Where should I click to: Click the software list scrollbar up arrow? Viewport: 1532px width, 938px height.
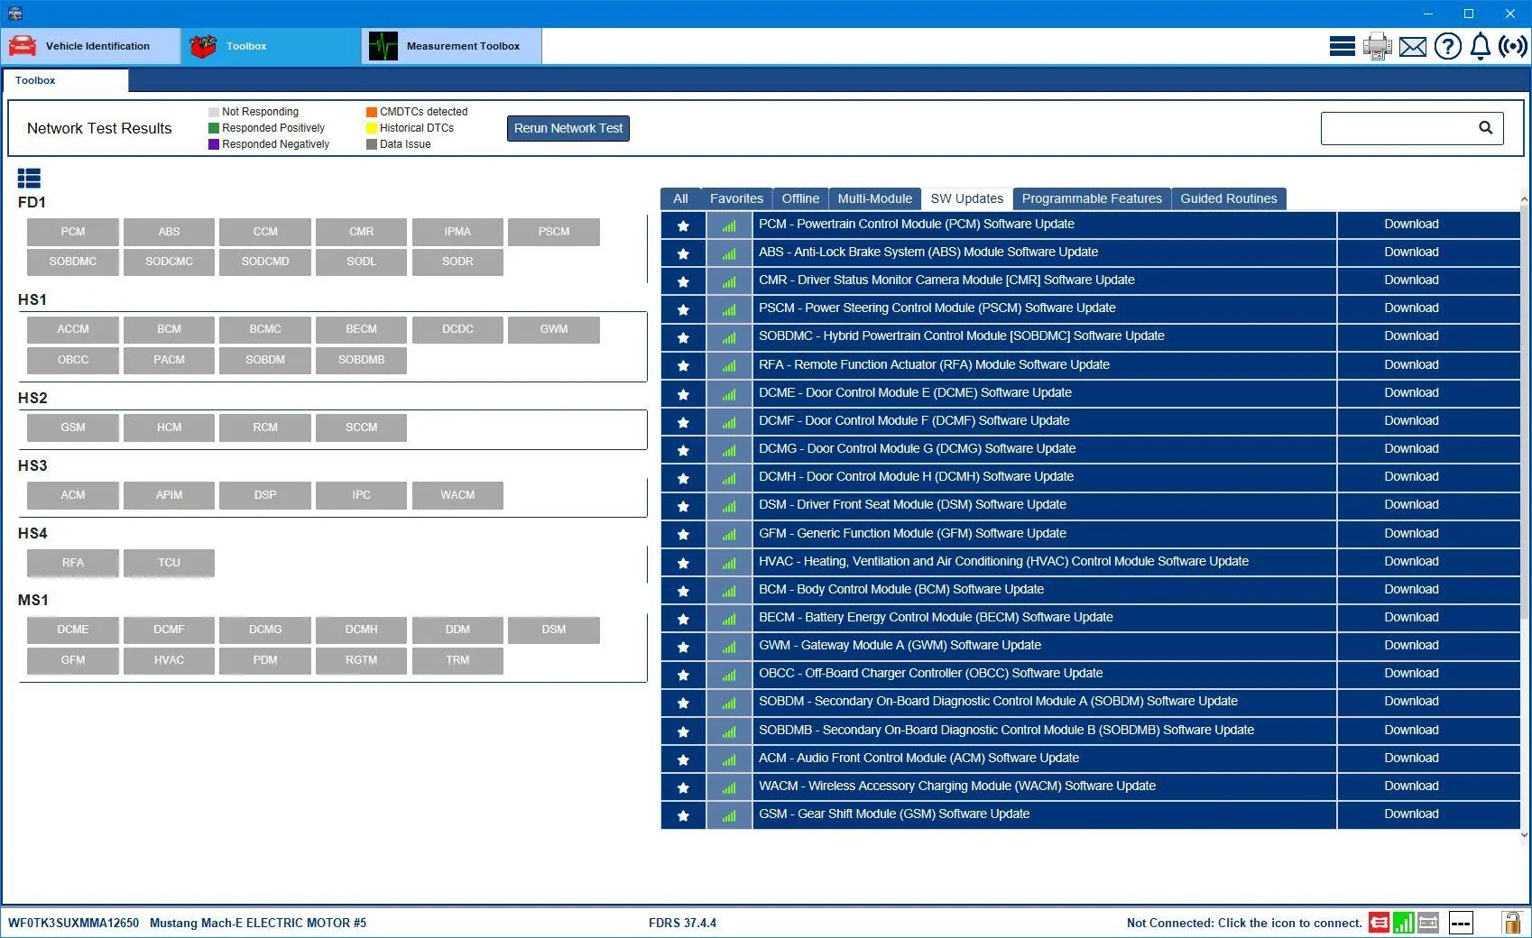[1525, 199]
